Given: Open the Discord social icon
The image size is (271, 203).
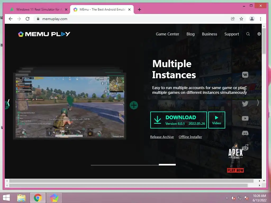Looking at the screenshot, I should point(245,133).
